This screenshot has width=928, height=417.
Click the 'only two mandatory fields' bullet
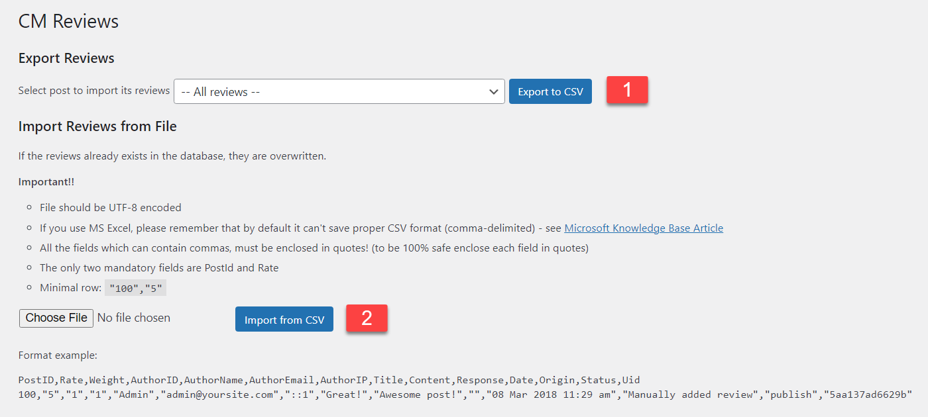(x=159, y=268)
